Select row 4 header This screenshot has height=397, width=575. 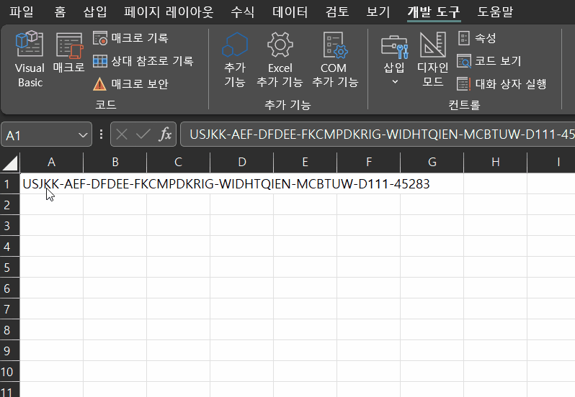(x=9, y=246)
